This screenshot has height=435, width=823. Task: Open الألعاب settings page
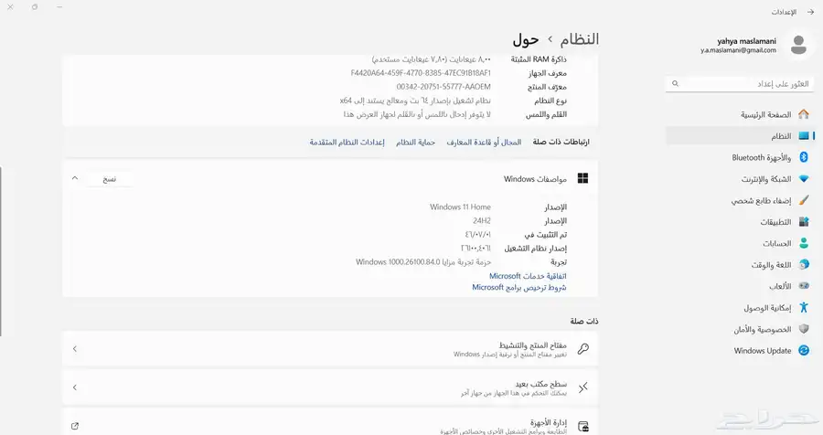pyautogui.click(x=740, y=286)
